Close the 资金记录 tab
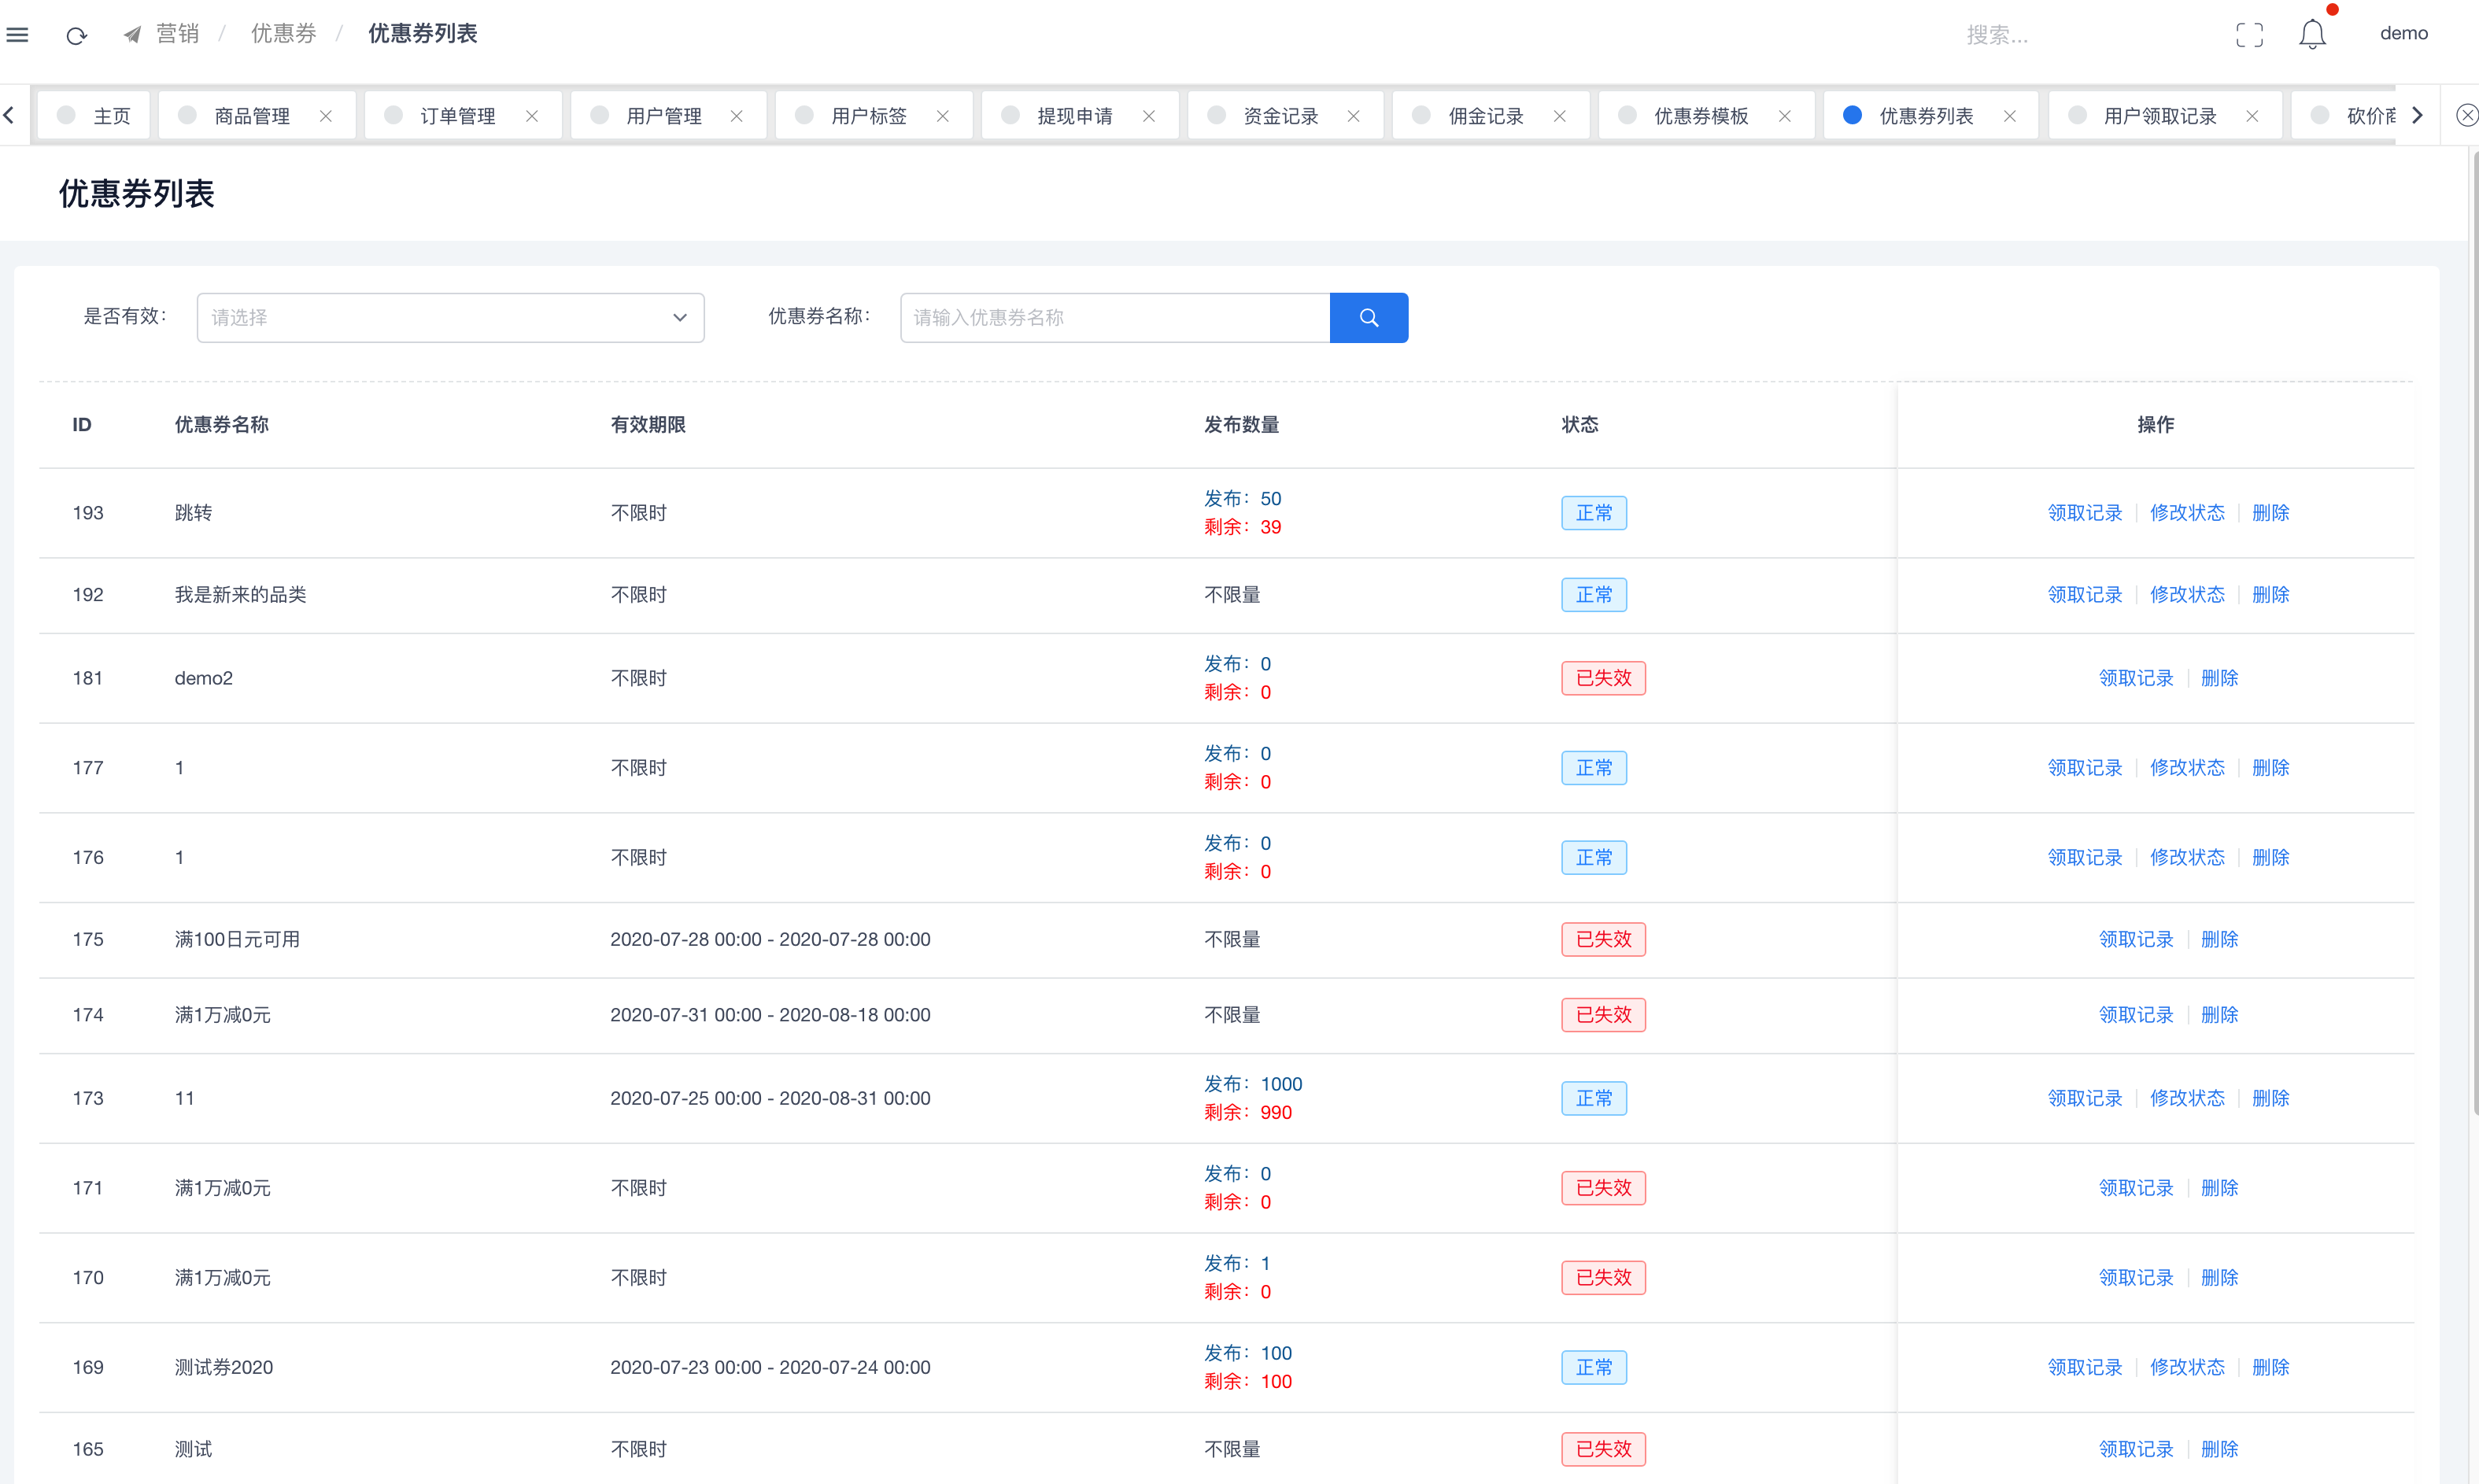2479x1484 pixels. [x=1354, y=116]
